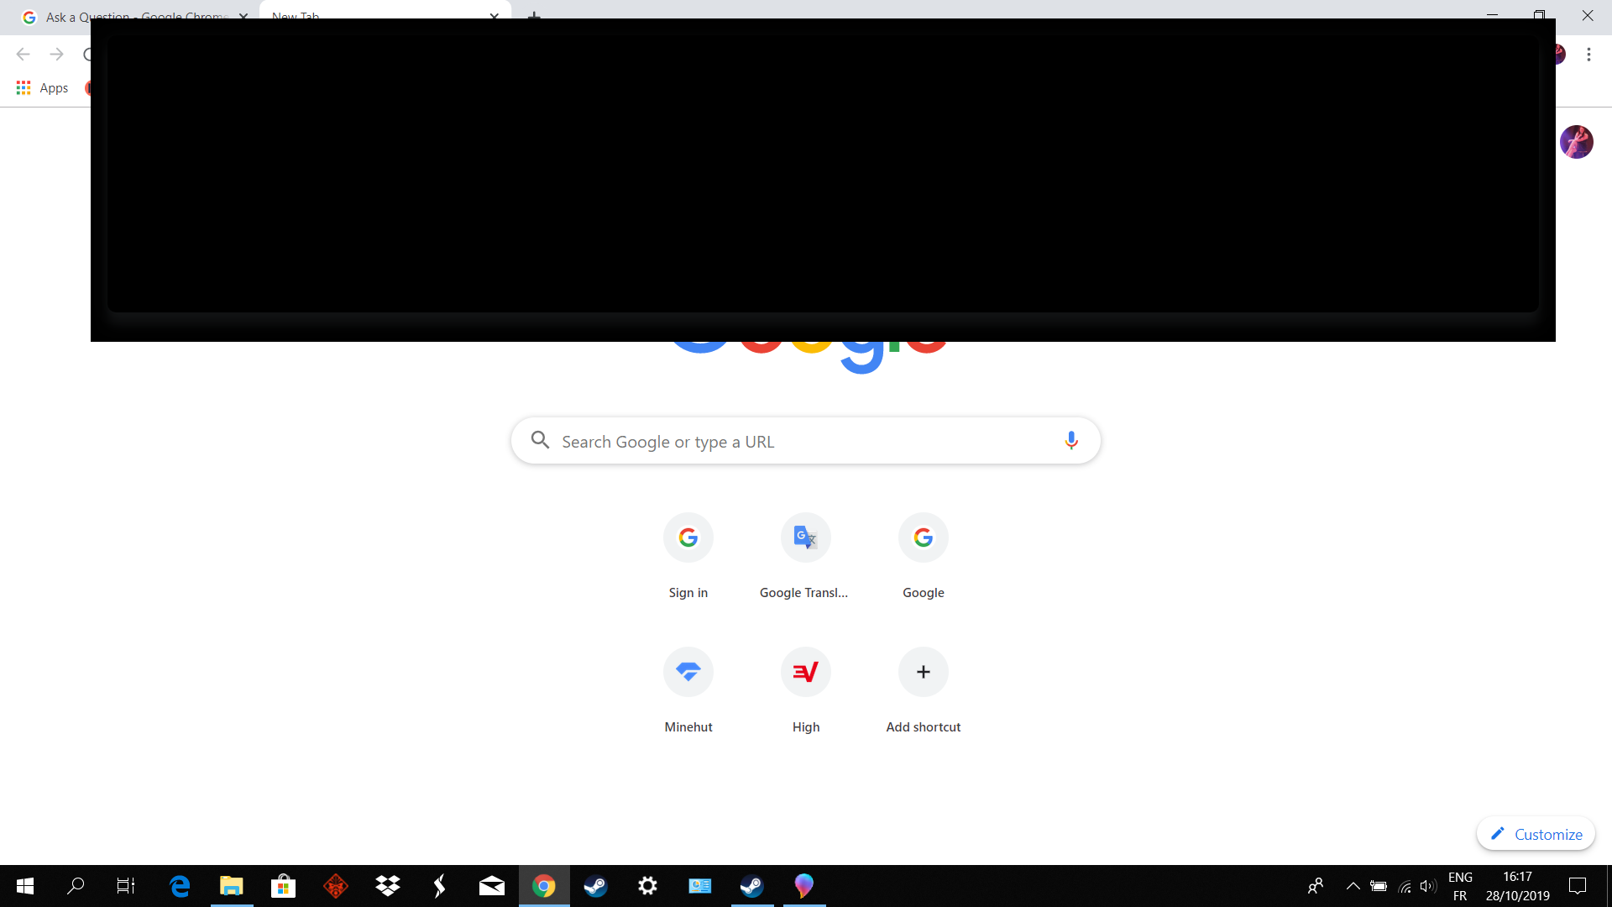
Task: Click the Minehut shortcut icon
Action: pyautogui.click(x=688, y=671)
